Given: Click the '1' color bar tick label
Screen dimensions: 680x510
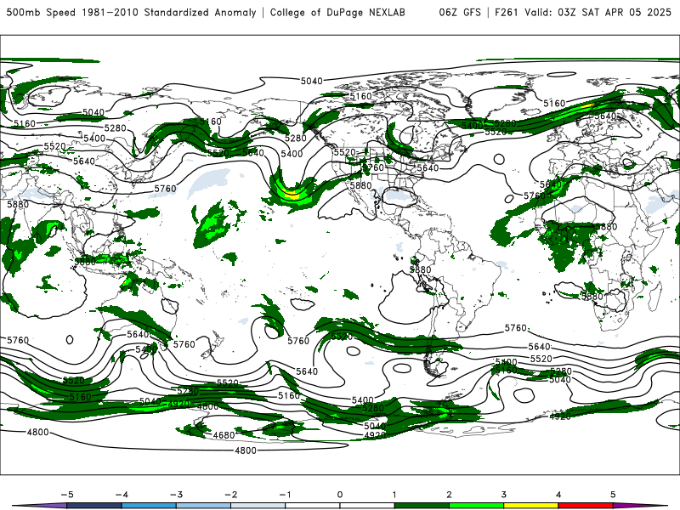Looking at the screenshot, I should (394, 495).
